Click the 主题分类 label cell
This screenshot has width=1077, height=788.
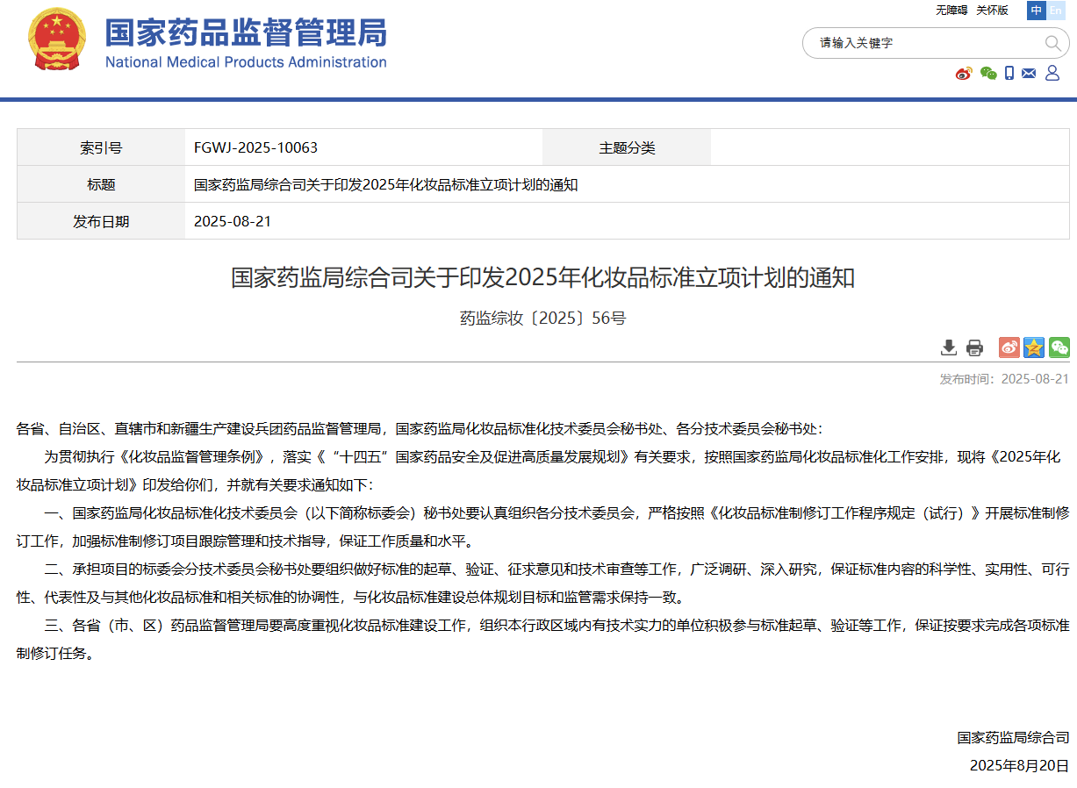pos(627,147)
